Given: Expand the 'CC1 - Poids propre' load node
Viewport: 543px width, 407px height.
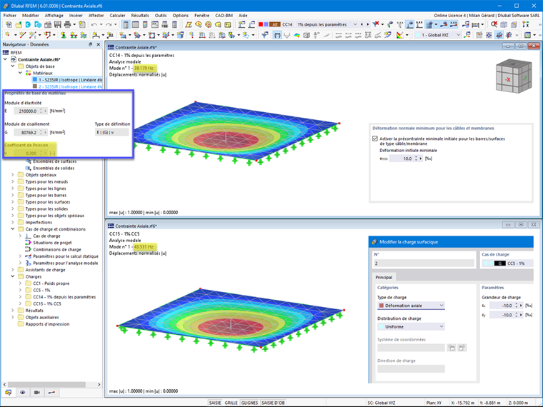Looking at the screenshot, I should (20, 283).
